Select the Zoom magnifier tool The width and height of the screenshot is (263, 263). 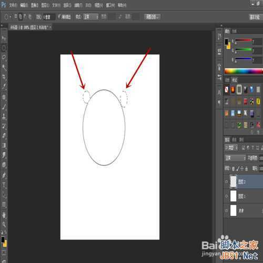(4, 224)
